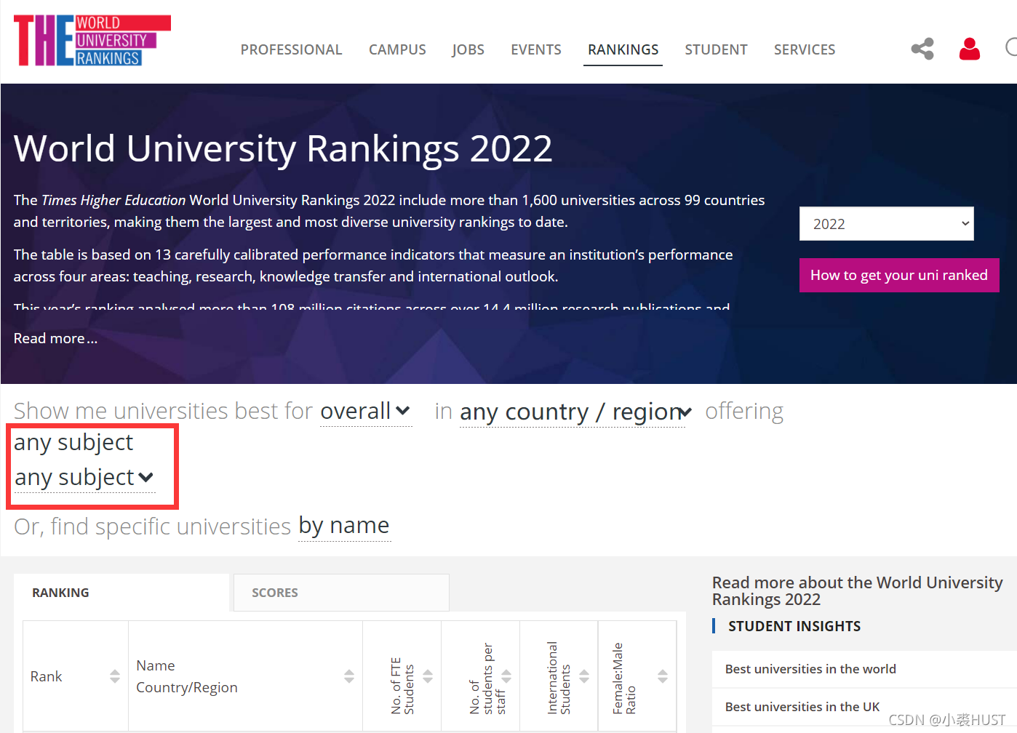The image size is (1017, 733).
Task: Click the 'Rank' column header text
Action: tap(46, 676)
